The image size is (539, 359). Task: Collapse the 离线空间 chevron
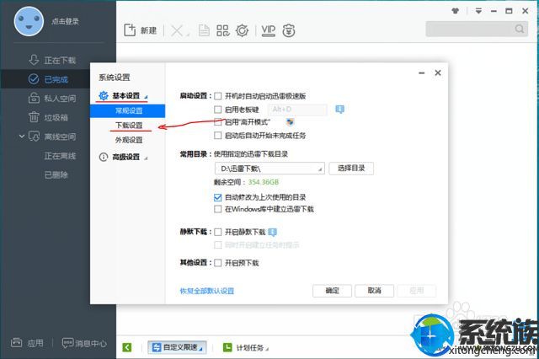click(x=22, y=137)
